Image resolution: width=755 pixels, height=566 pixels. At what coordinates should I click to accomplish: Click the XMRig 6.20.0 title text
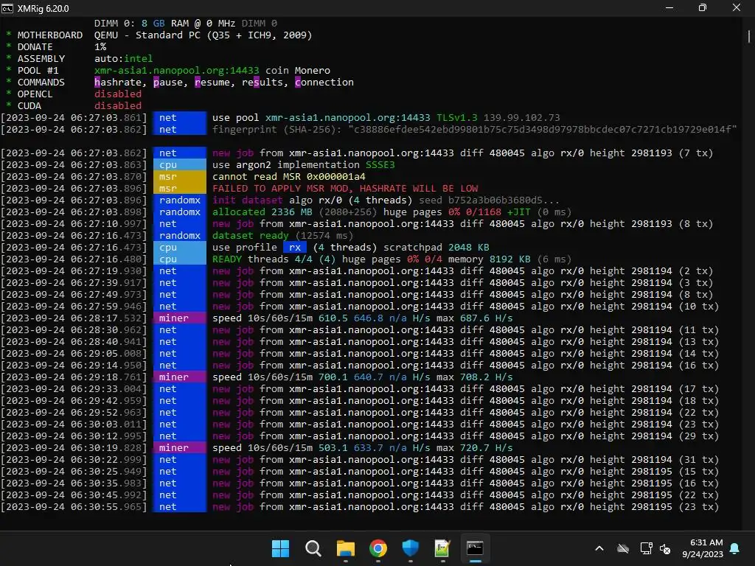44,9
